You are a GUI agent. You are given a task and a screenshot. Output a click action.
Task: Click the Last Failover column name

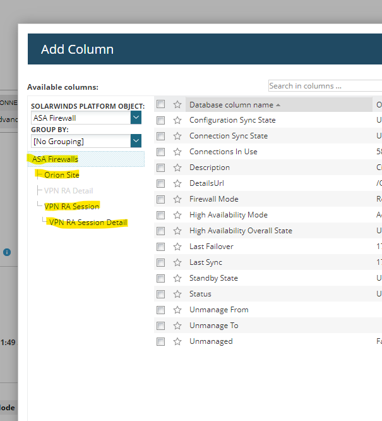click(212, 246)
